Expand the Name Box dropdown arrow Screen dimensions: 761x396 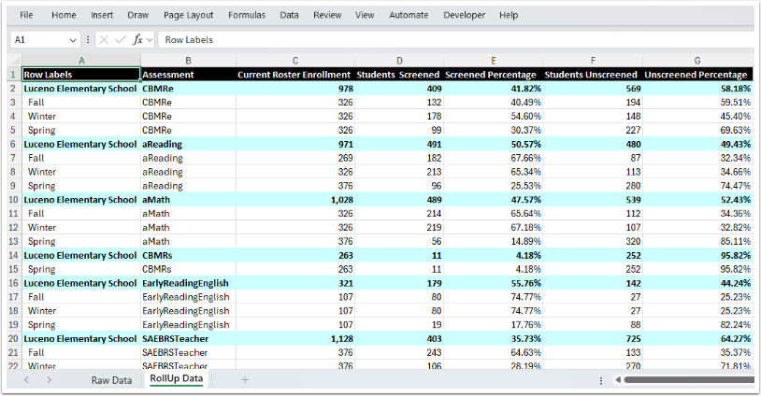tap(73, 40)
